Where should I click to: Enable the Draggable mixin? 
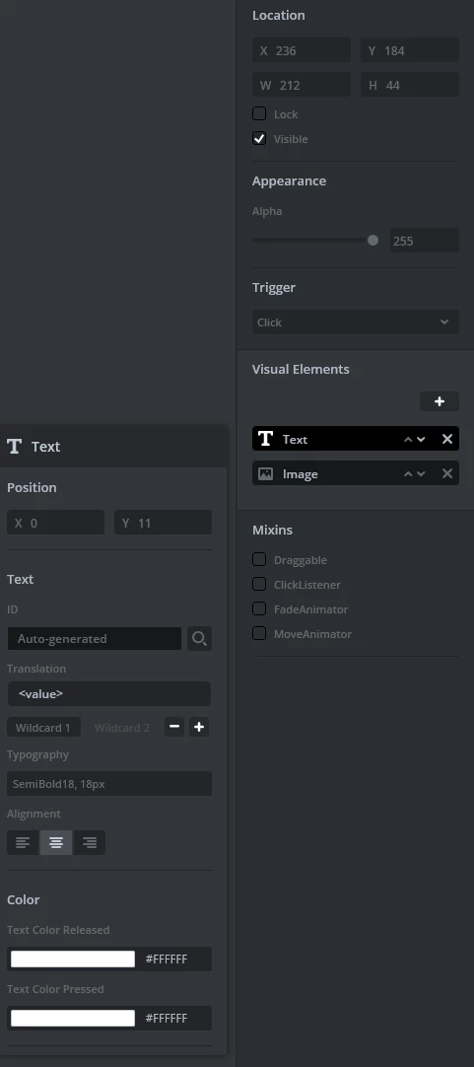[259, 559]
